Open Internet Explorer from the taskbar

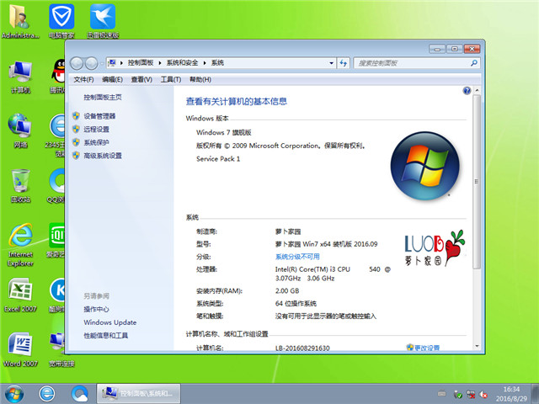pos(47,394)
